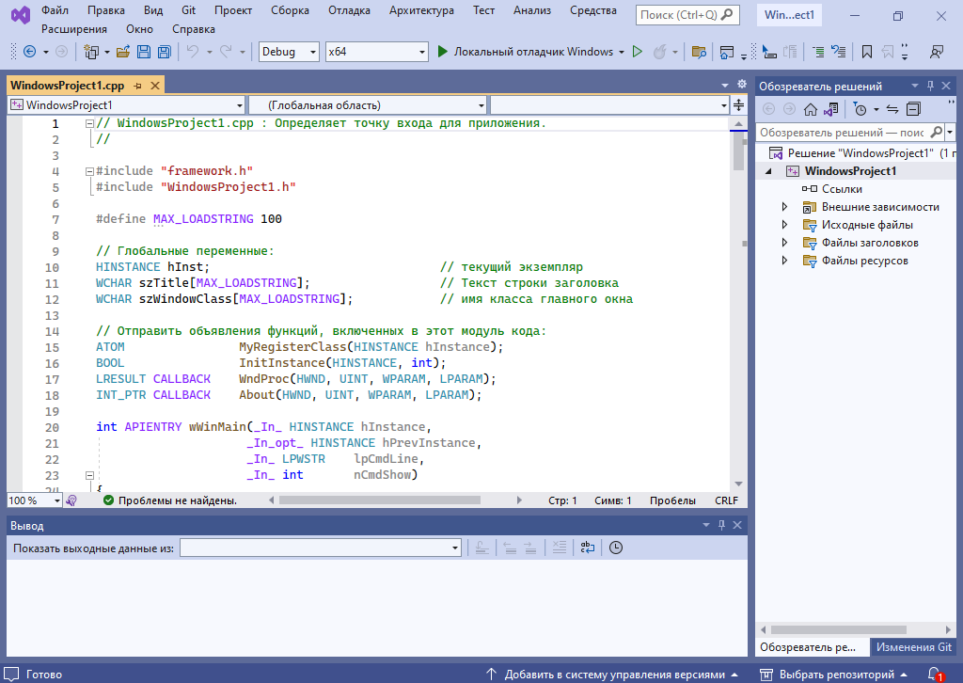Start without debugging using the outlined play icon

coord(637,52)
